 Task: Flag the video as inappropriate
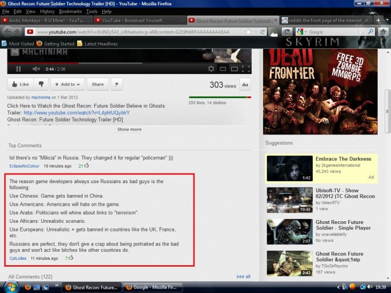point(117,84)
